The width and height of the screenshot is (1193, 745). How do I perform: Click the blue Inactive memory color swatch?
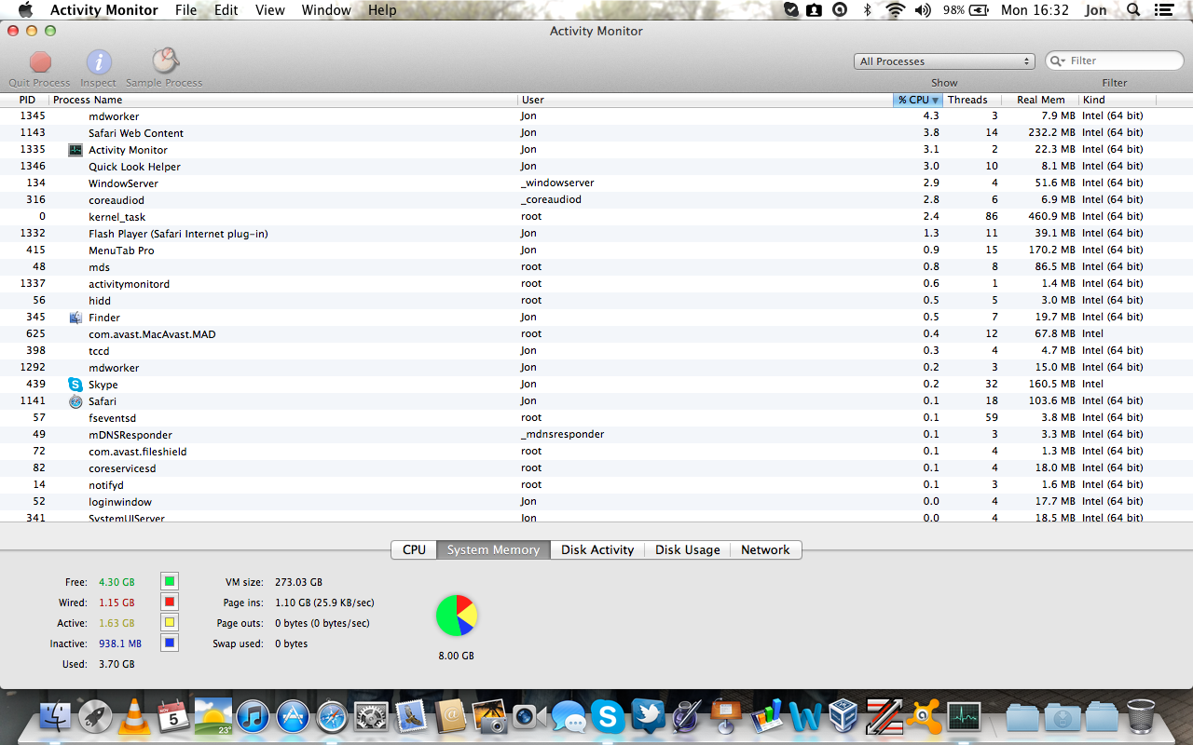click(x=169, y=643)
